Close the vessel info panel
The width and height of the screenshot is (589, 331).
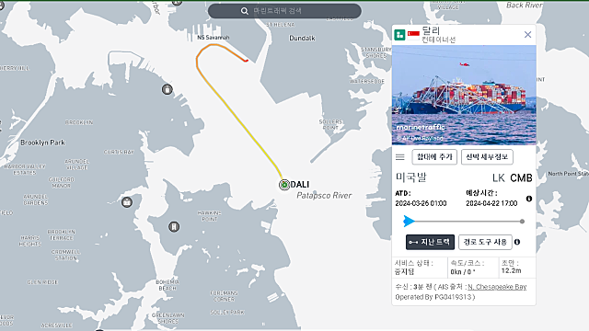(527, 35)
